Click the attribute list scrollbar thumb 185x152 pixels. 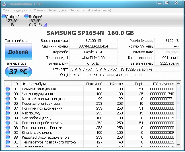[x=178, y=102]
